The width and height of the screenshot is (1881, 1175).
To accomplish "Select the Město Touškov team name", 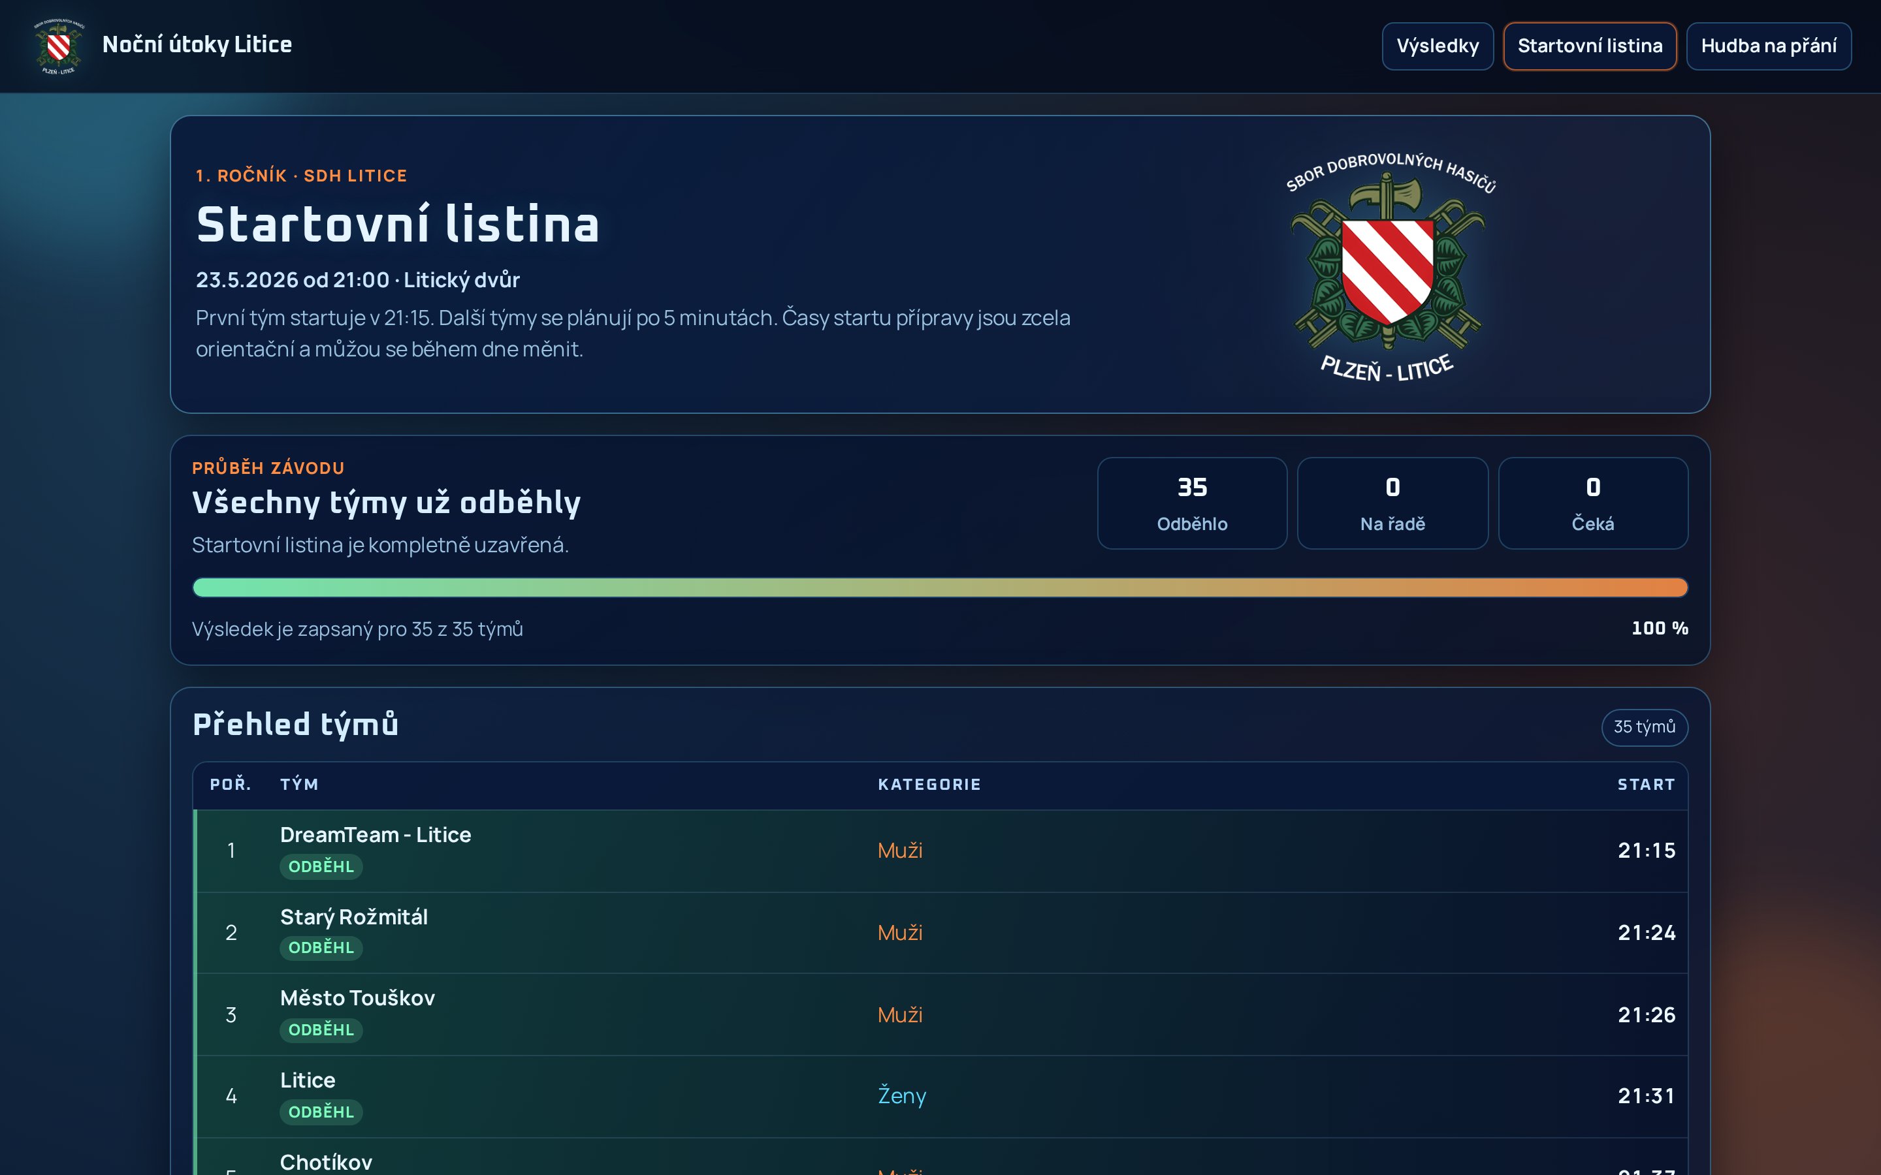I will click(357, 998).
